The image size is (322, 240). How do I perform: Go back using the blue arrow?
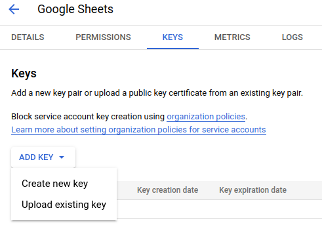[x=14, y=9]
